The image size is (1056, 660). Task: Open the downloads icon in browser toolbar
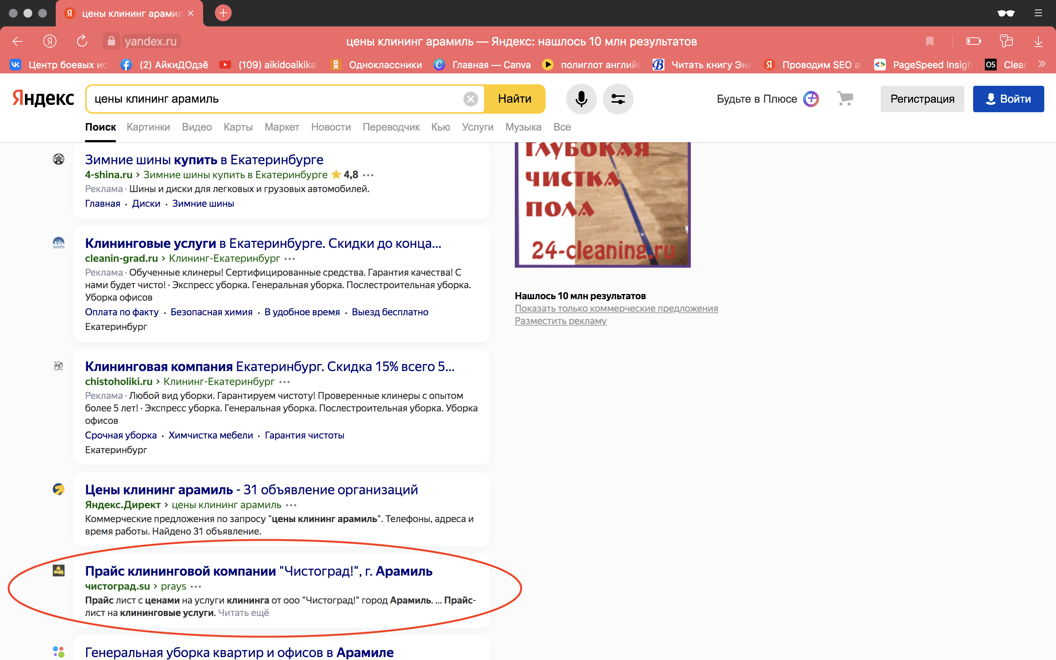(x=1038, y=41)
